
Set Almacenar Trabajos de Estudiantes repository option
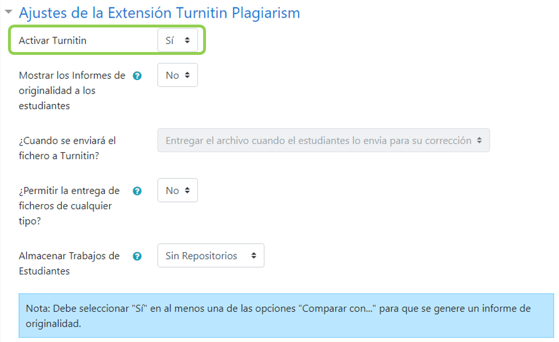coord(210,256)
